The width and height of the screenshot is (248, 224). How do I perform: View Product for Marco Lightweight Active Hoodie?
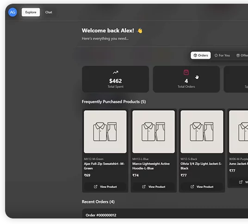click(x=154, y=187)
